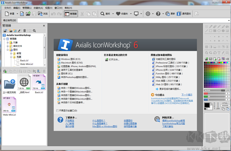The width and height of the screenshot is (231, 151).
Task: Click the Help question mark toolbar icon
Action: [158, 14]
